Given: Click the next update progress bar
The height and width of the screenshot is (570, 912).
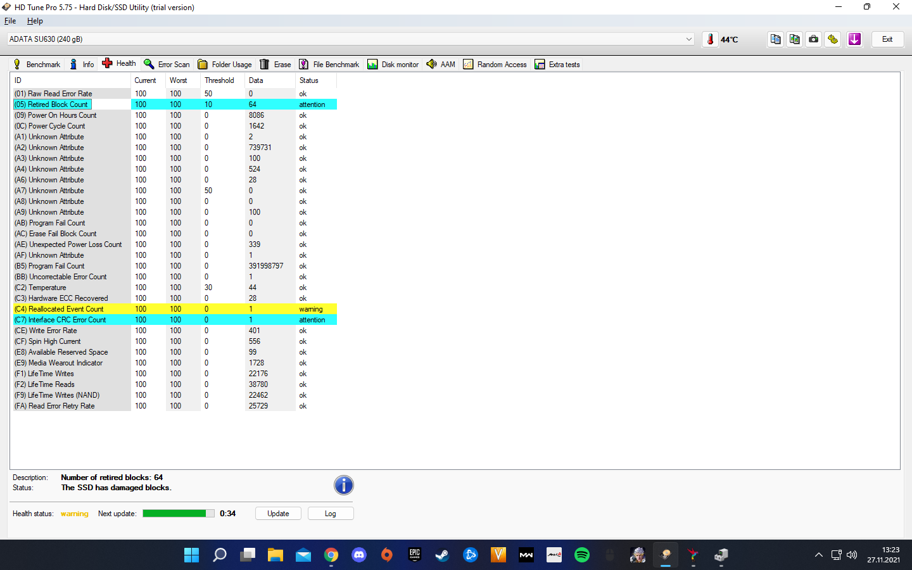Looking at the screenshot, I should pyautogui.click(x=179, y=514).
